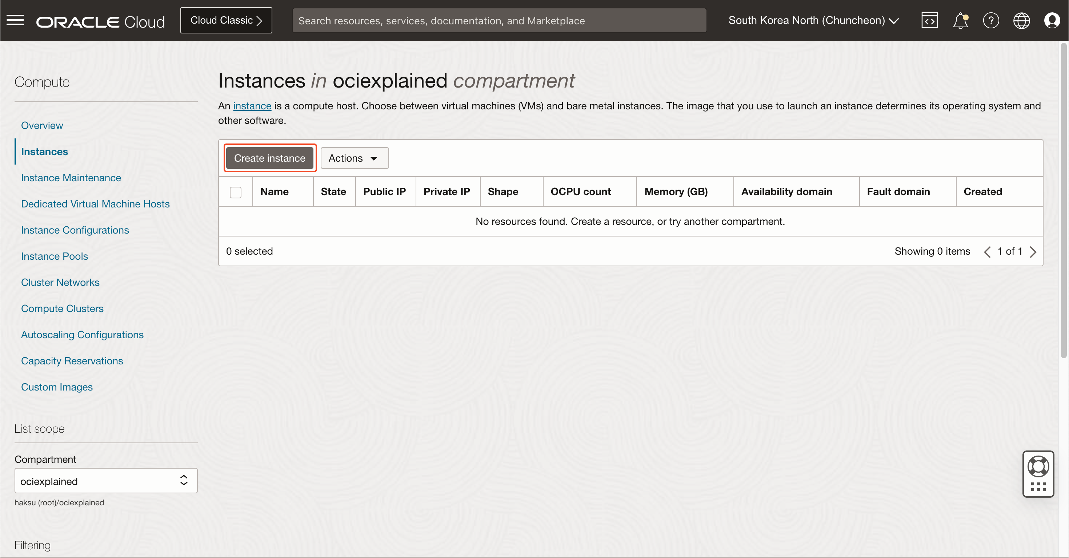Click the '1 of 1' page indicator

point(1010,251)
